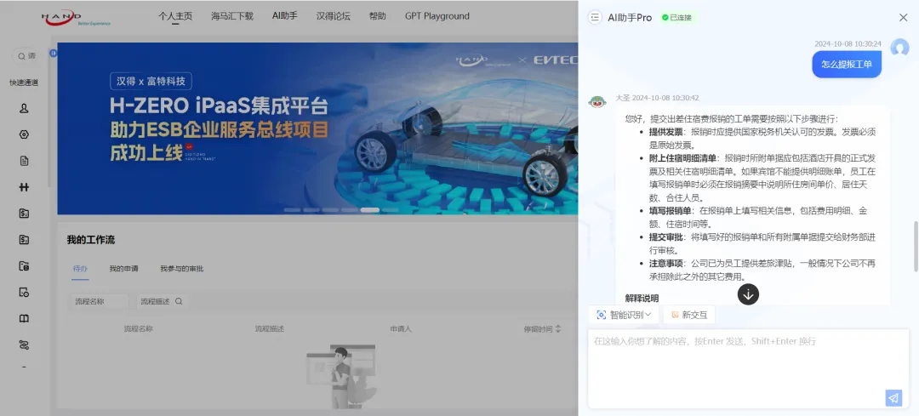Focus the chat message input box
This screenshot has width=919, height=416.
(x=749, y=368)
